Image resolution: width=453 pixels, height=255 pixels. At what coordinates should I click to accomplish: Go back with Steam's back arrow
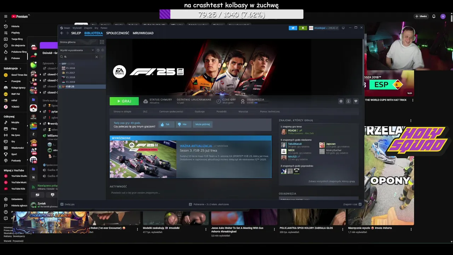[x=62, y=33]
